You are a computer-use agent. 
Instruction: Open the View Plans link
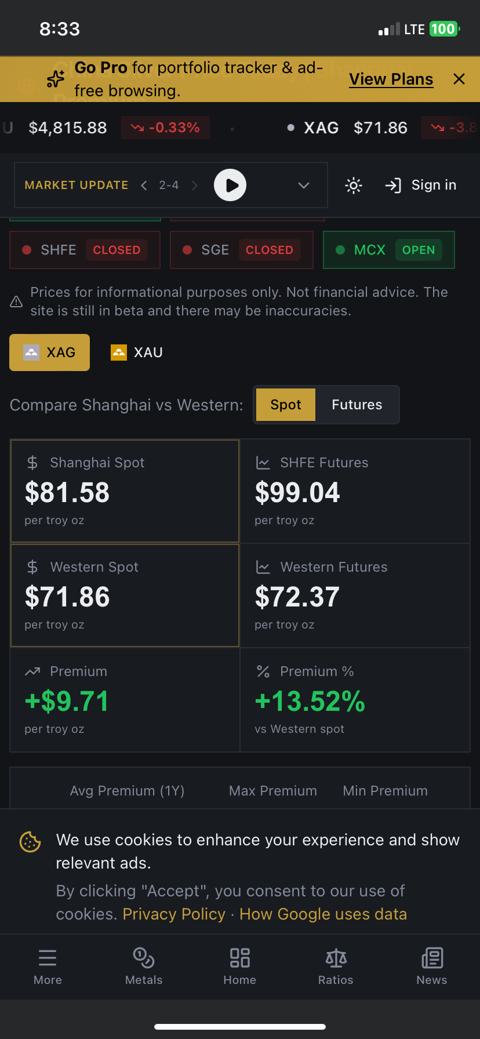click(391, 79)
